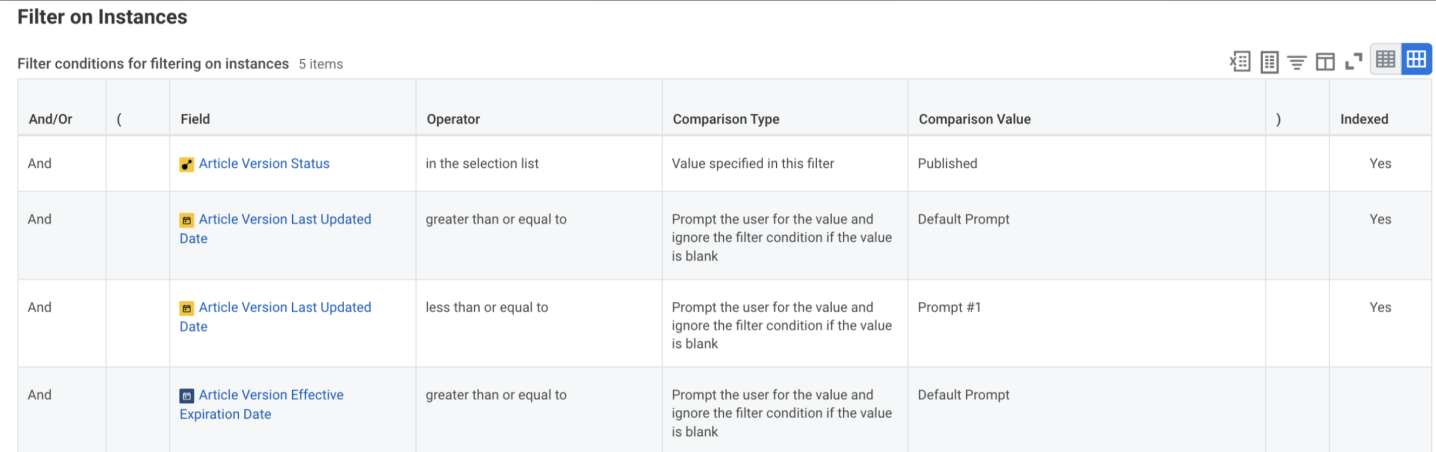Open the worksheet view icon
Screen dimensions: 1436x452
(x=1269, y=61)
